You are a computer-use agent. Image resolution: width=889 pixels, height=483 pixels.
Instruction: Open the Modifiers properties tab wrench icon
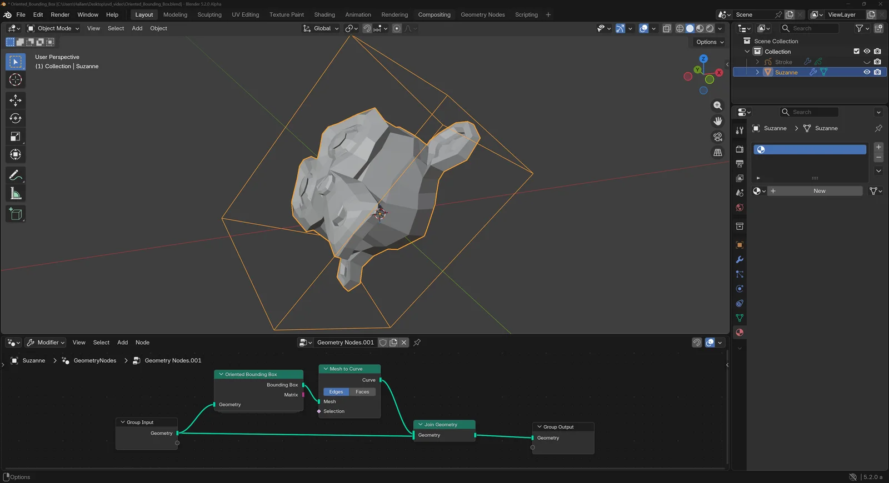click(740, 259)
